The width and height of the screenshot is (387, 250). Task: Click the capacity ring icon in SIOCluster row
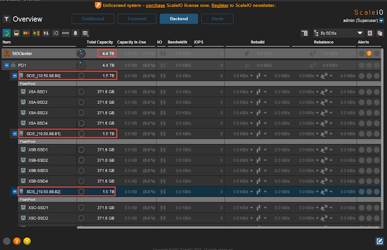click(x=81, y=54)
